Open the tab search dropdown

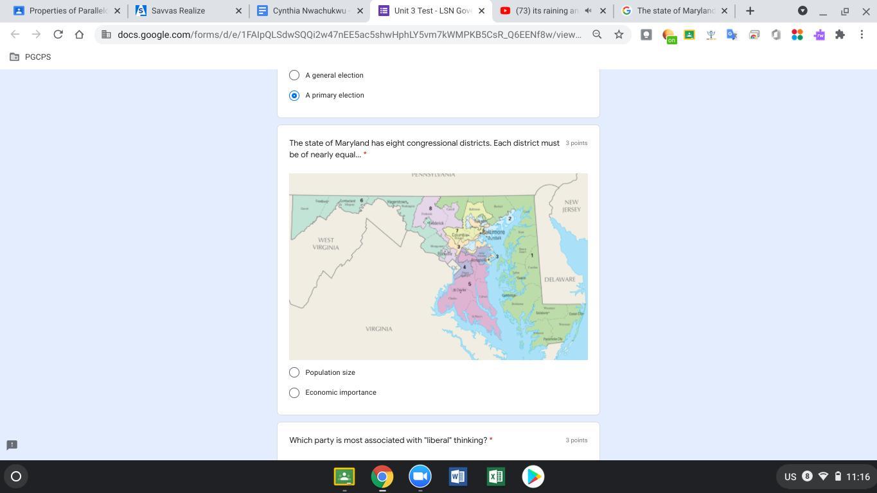click(802, 11)
